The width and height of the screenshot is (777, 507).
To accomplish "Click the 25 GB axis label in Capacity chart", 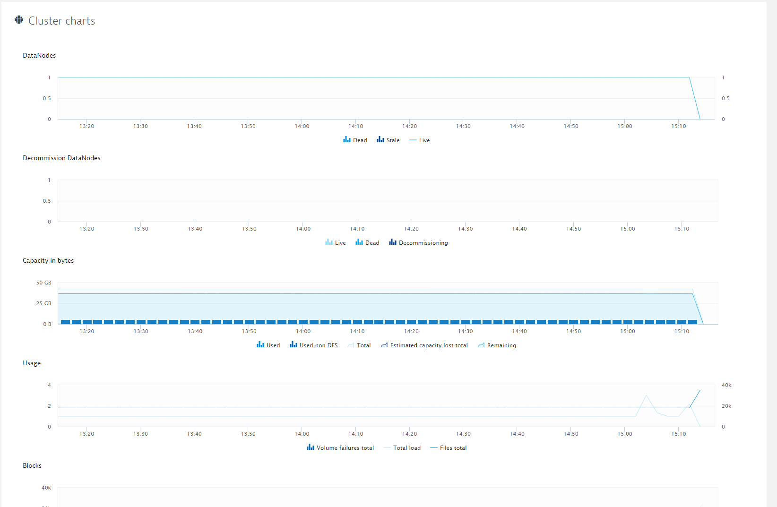I will pos(43,303).
